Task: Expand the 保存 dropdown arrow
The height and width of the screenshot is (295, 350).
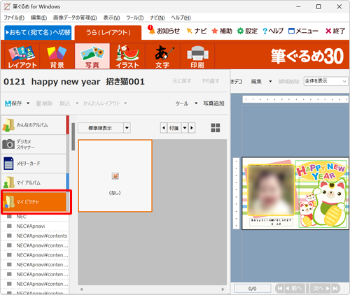Action: [28, 103]
